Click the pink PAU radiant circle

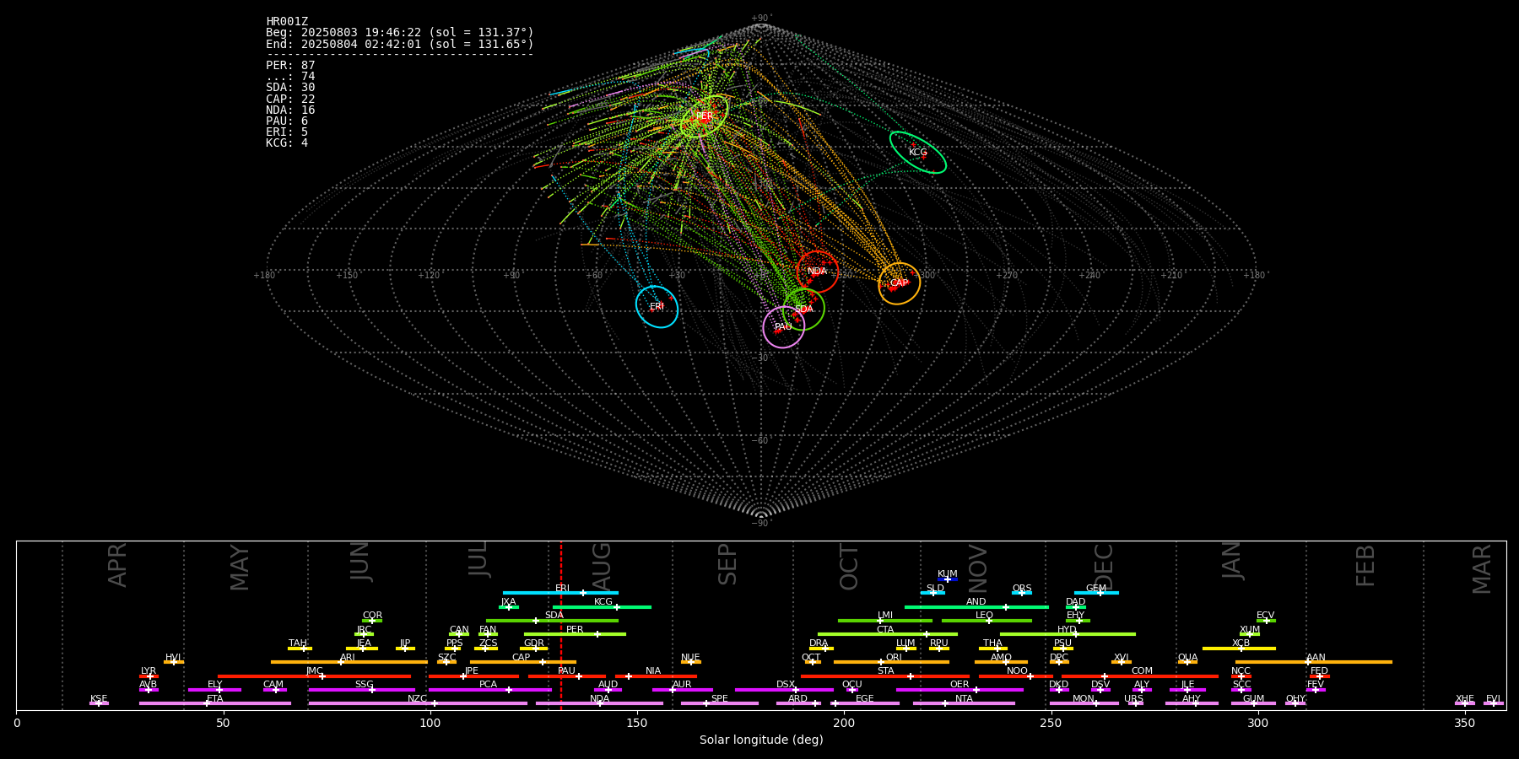tap(783, 326)
